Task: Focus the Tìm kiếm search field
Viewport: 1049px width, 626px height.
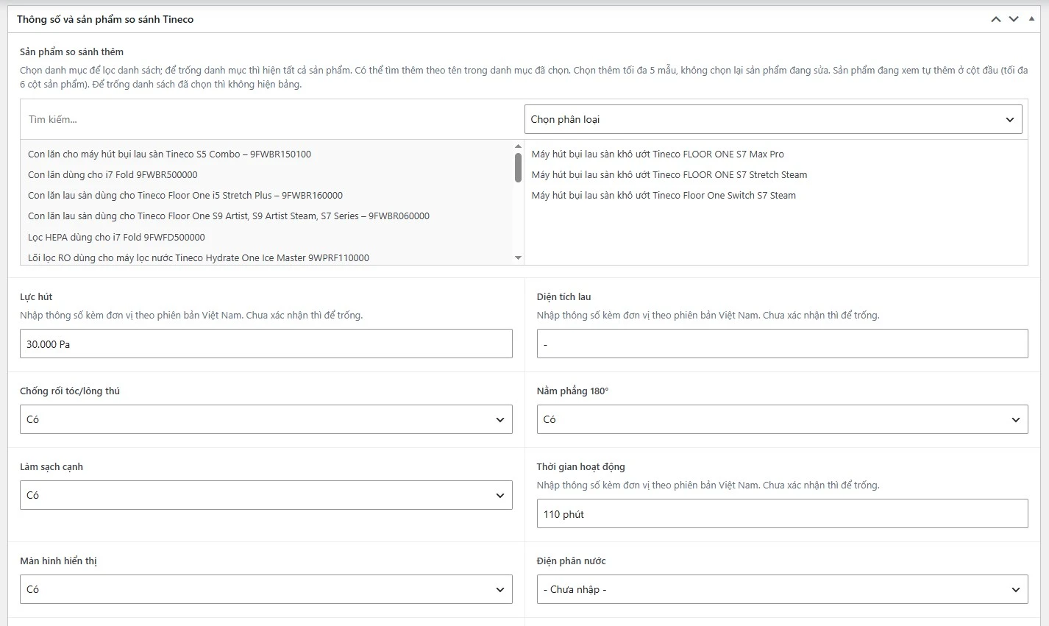Action: pyautogui.click(x=272, y=119)
